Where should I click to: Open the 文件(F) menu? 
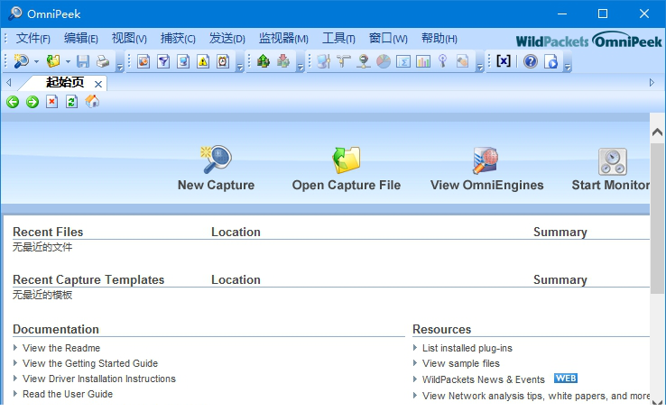[x=32, y=39]
